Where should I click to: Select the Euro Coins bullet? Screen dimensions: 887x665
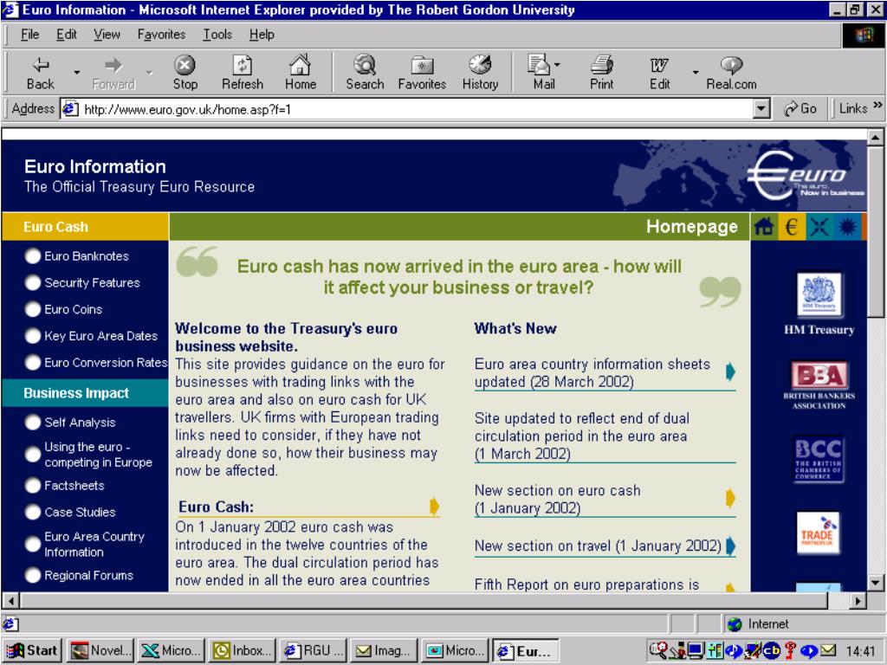click(x=33, y=309)
